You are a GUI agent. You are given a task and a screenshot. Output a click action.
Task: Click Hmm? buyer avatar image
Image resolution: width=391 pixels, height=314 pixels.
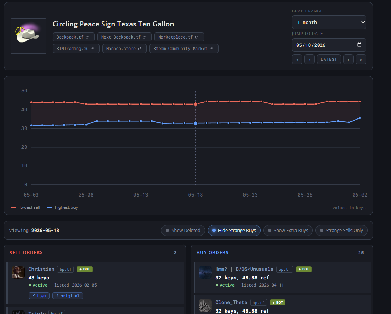coord(205,272)
